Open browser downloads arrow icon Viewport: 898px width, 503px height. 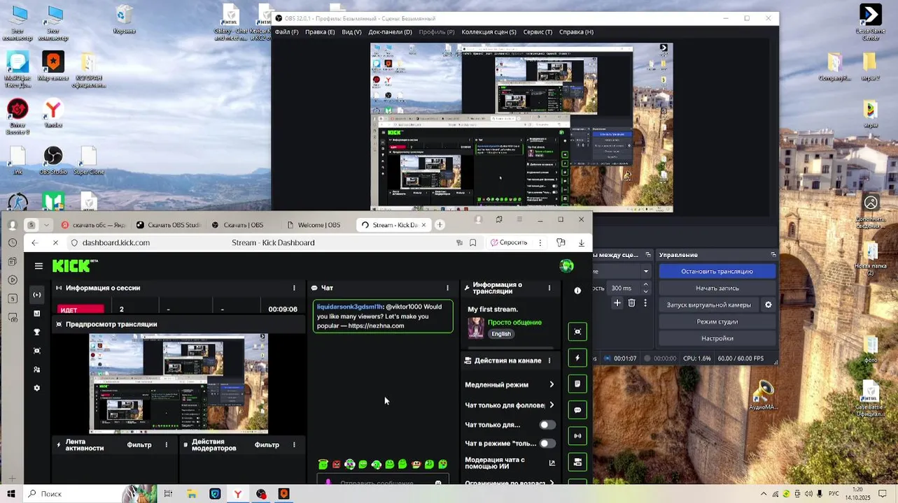tap(581, 242)
